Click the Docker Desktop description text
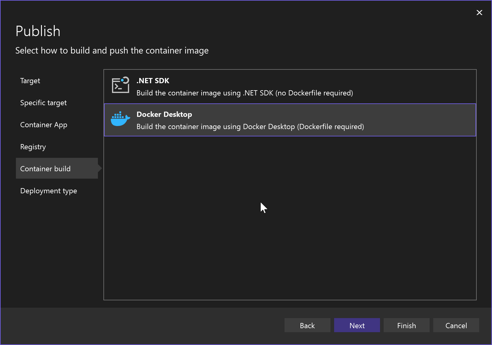Screen dimensions: 492x345 pos(250,126)
